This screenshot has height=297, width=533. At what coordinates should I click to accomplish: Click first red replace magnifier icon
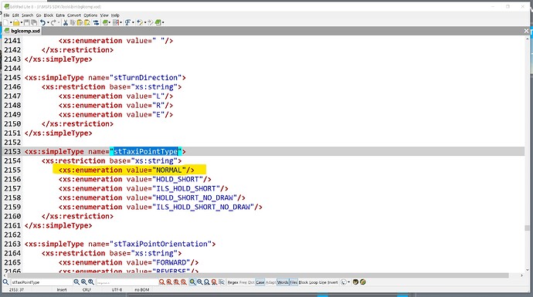point(161,282)
